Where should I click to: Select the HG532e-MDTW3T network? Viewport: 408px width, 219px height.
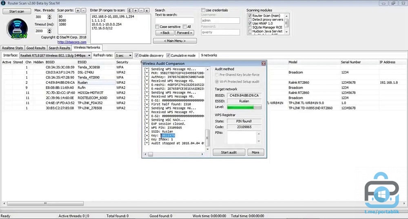[x=90, y=93]
